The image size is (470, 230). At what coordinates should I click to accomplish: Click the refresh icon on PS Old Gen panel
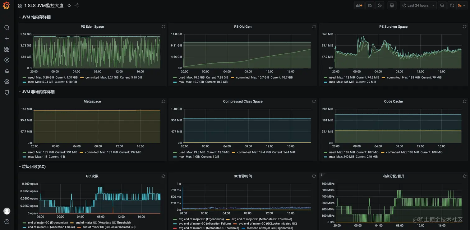pyautogui.click(x=314, y=27)
